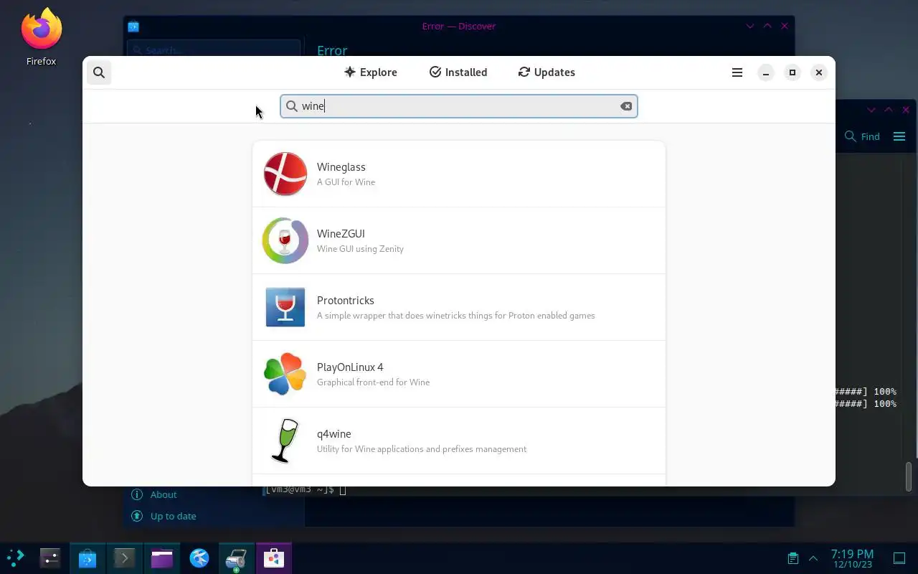Open the q4wine result
This screenshot has height=574, width=918.
click(x=459, y=441)
